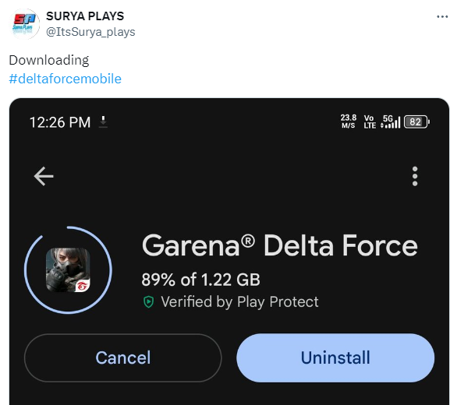Screen dimensions: 457x405
Task: Click the circular download progress ring
Action: coord(68,270)
